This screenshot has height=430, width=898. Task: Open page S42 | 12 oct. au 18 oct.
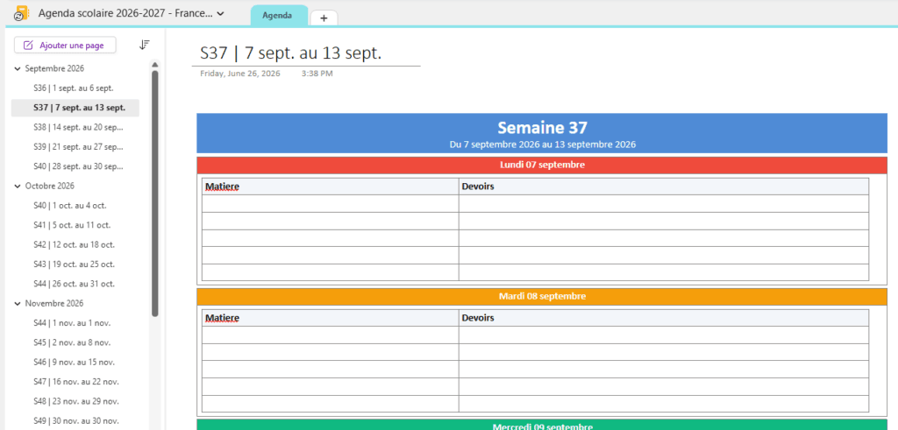(75, 244)
